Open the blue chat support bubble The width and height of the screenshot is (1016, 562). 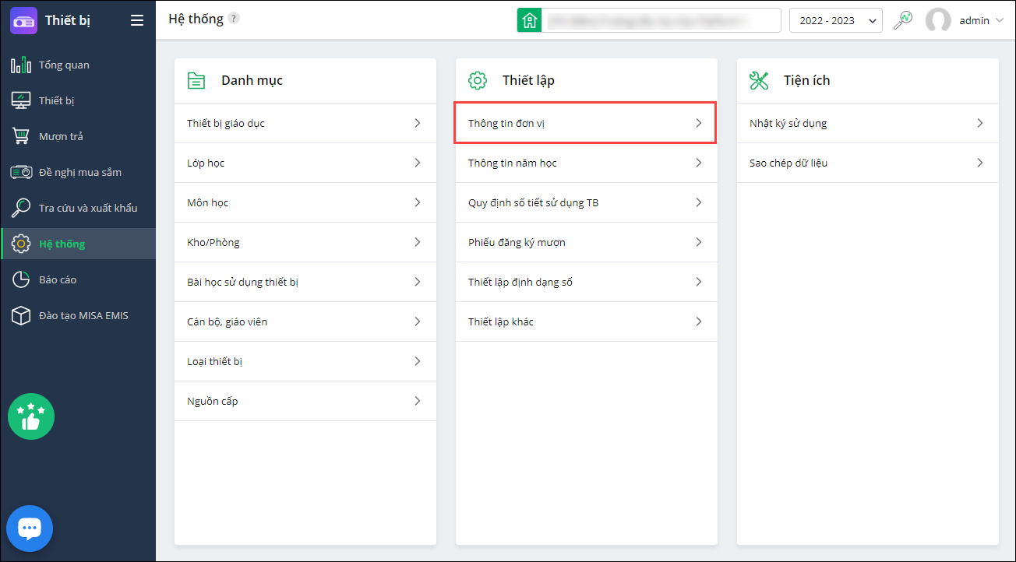pos(30,529)
